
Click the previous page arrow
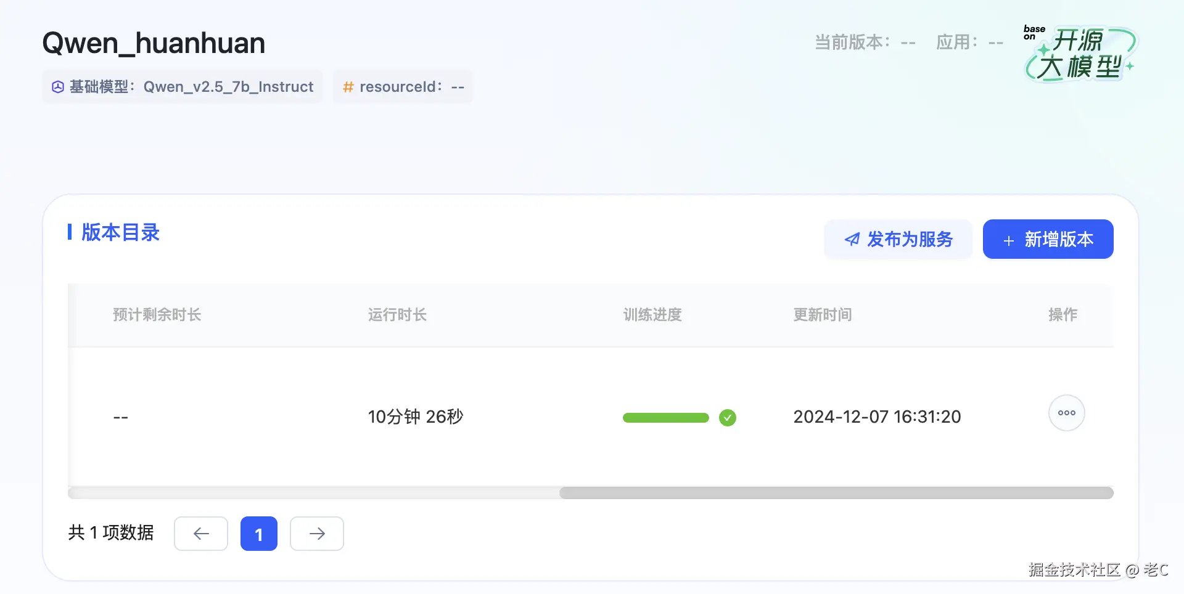point(200,534)
